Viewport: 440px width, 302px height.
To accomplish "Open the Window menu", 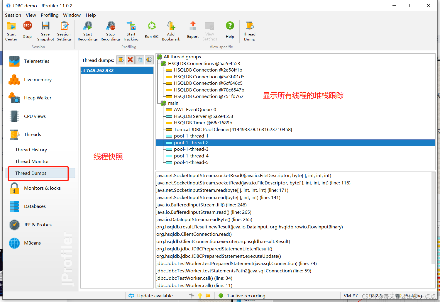I will [x=72, y=15].
